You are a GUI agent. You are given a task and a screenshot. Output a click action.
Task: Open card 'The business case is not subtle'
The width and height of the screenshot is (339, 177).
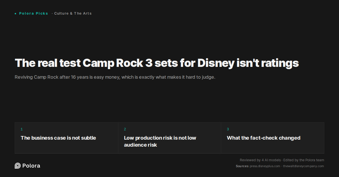point(66,138)
